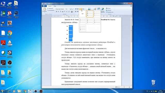165x93 pixels.
Task: Open Windows Media Player from the taskbar
Action: click(x=14, y=91)
